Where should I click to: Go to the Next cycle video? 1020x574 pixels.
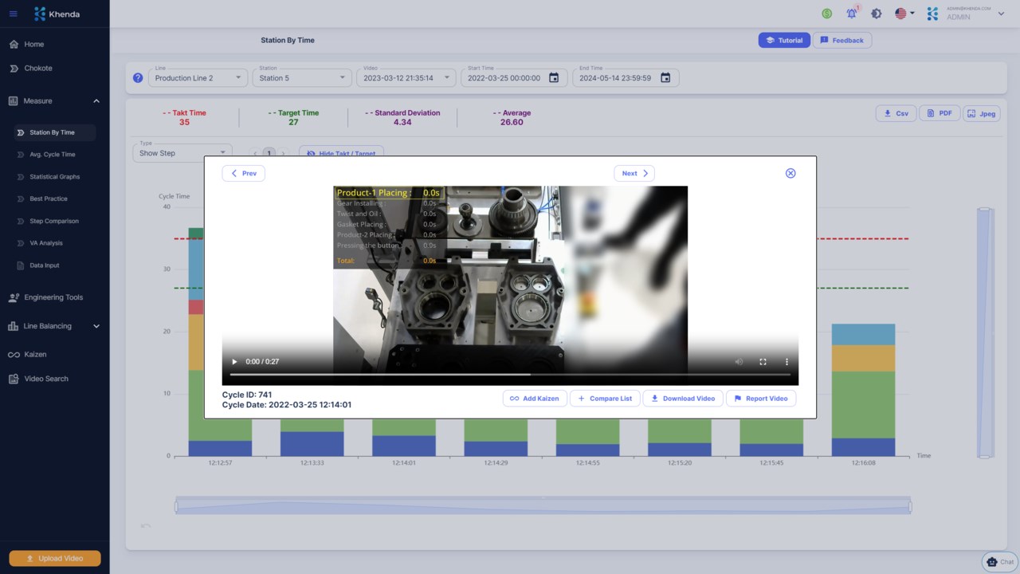(x=634, y=173)
